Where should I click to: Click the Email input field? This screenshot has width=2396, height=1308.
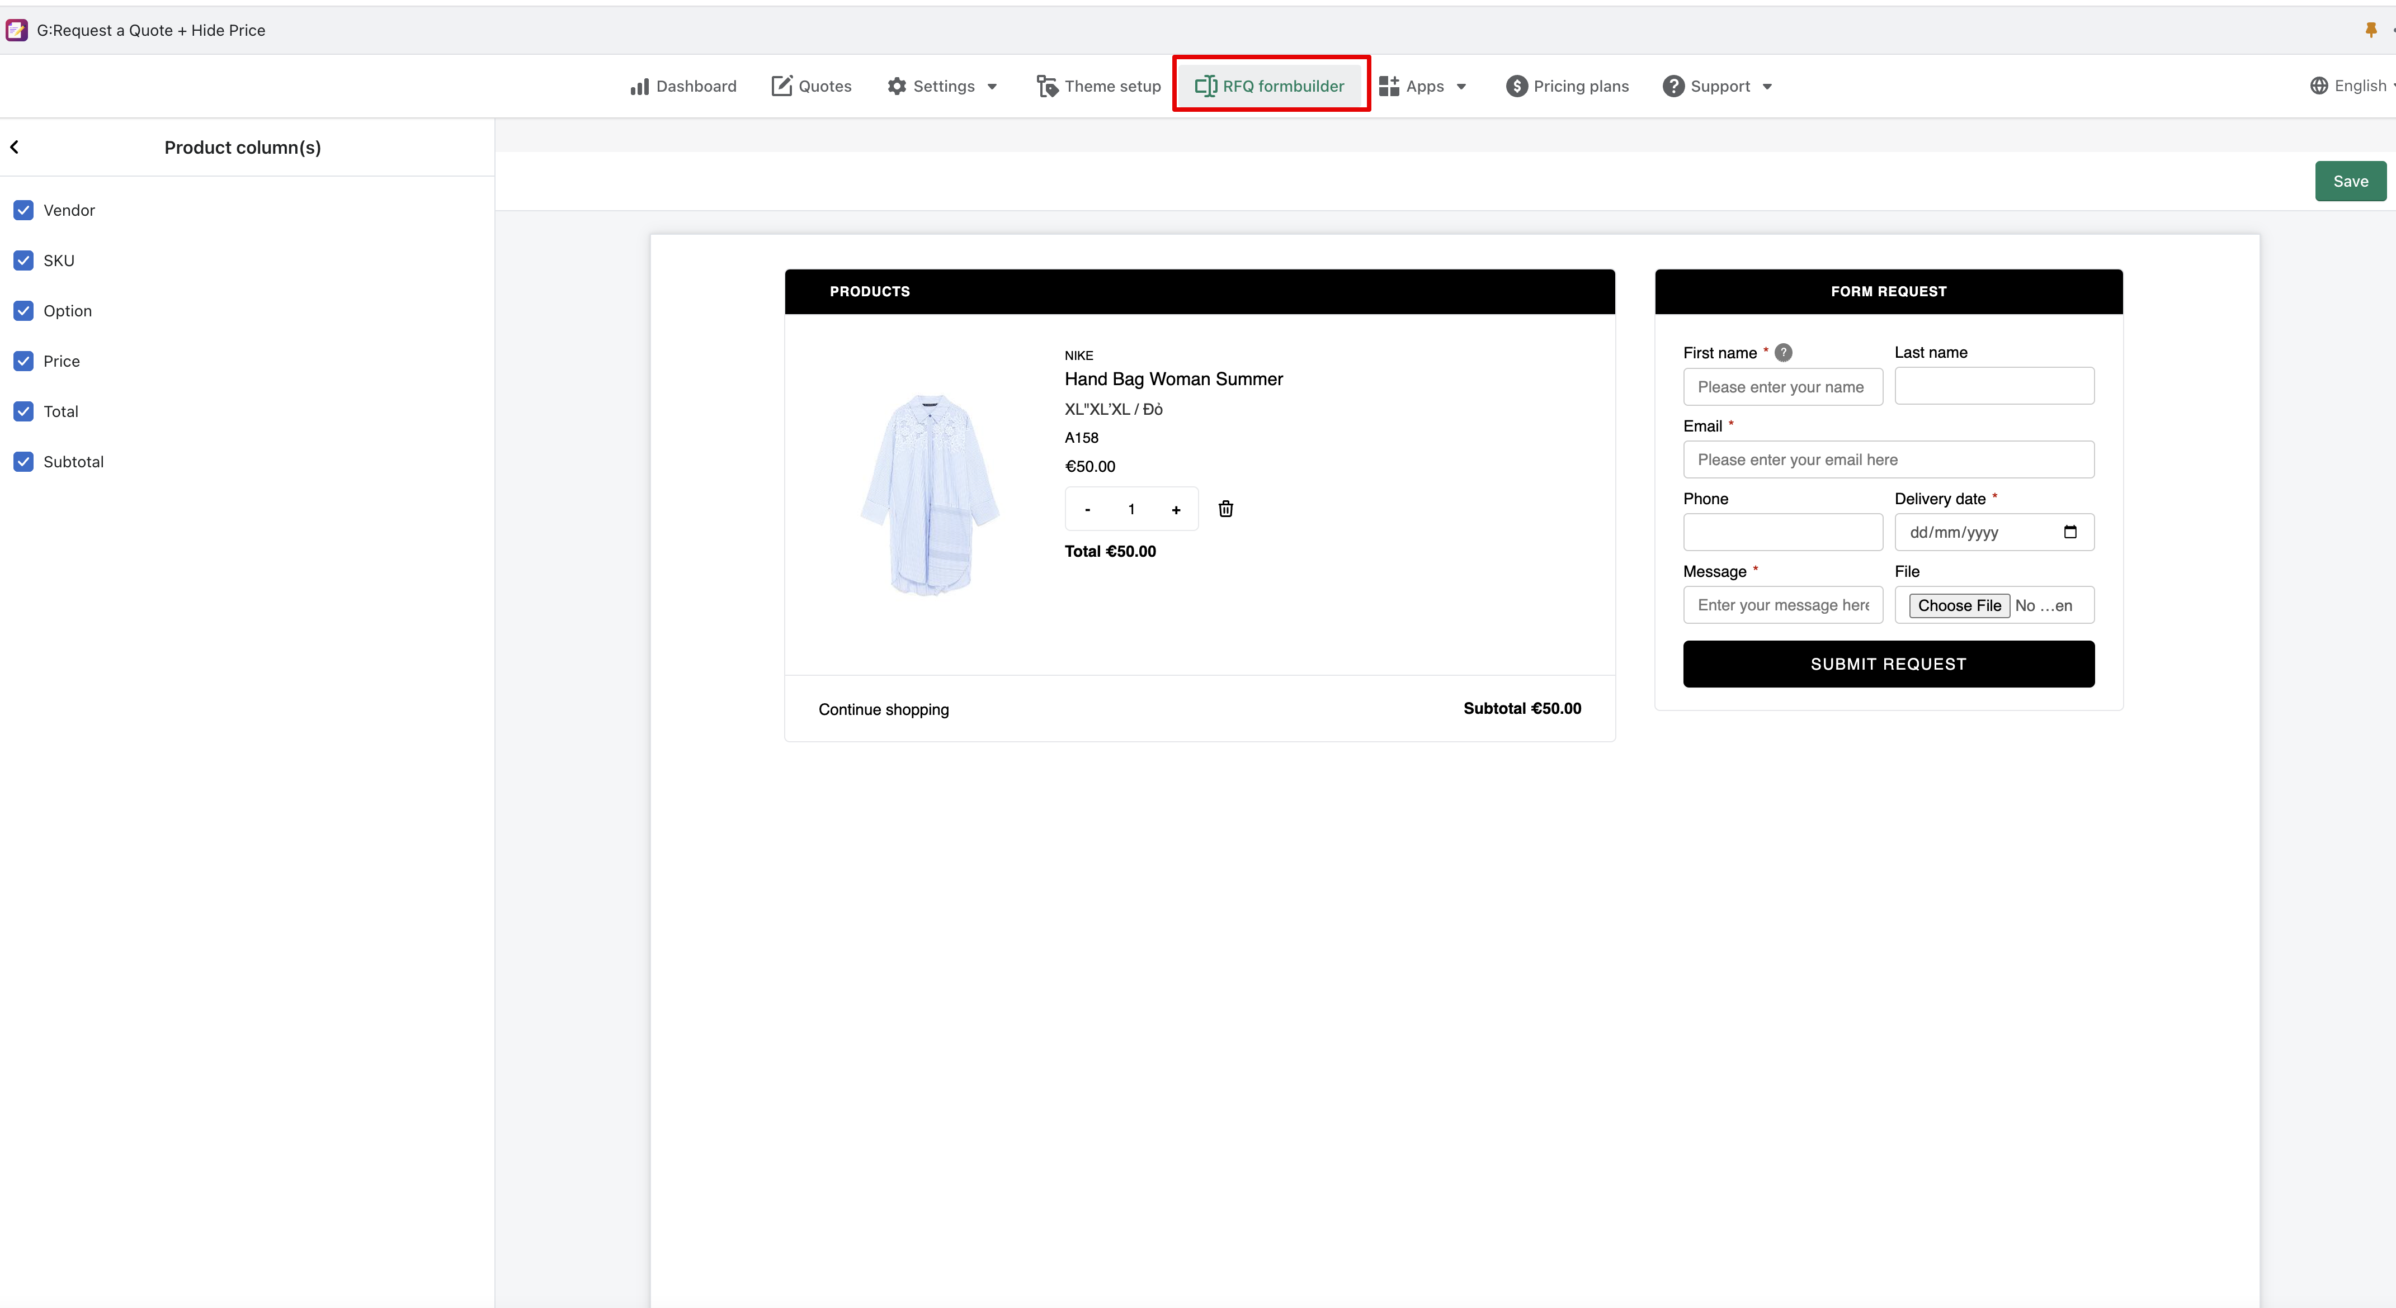1888,459
